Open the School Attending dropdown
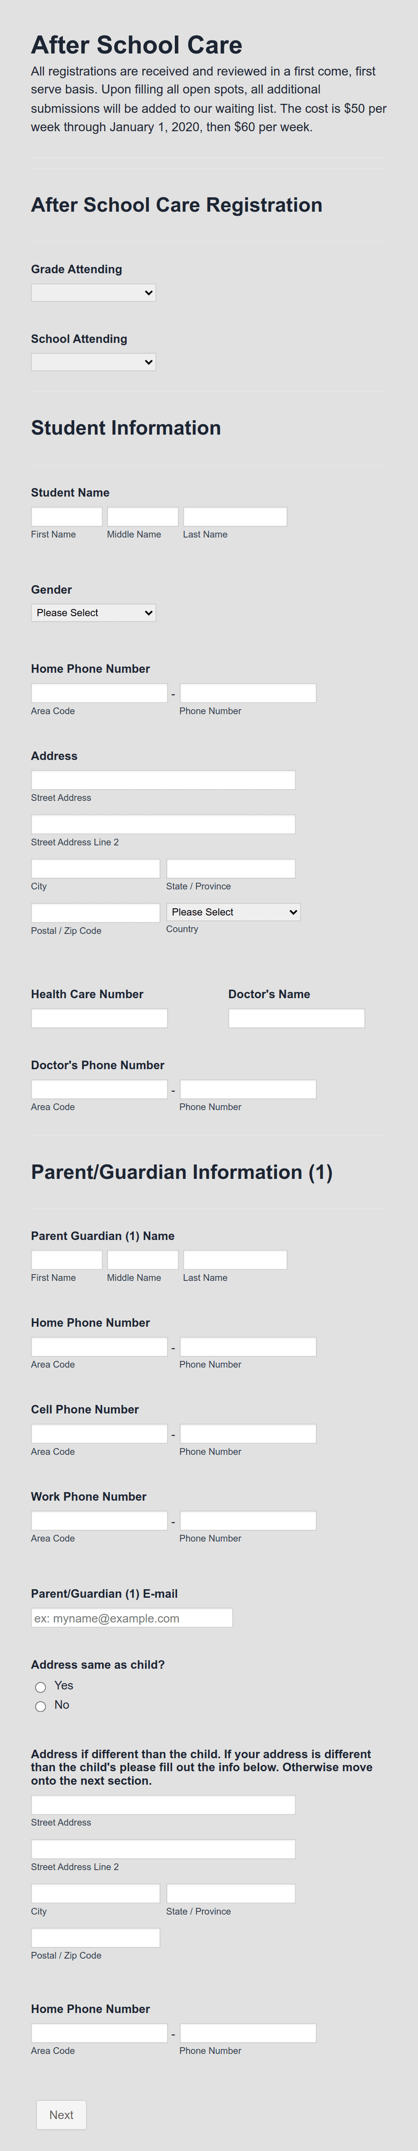This screenshot has width=418, height=2151. pyautogui.click(x=93, y=361)
